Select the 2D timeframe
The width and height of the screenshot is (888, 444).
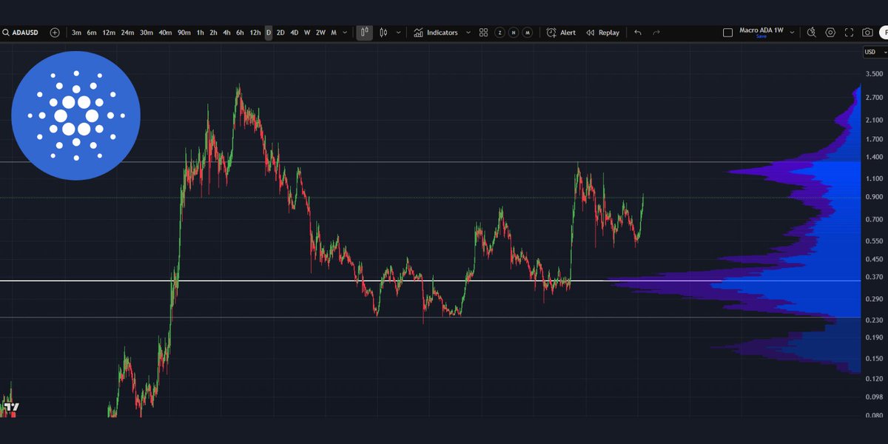tap(281, 33)
